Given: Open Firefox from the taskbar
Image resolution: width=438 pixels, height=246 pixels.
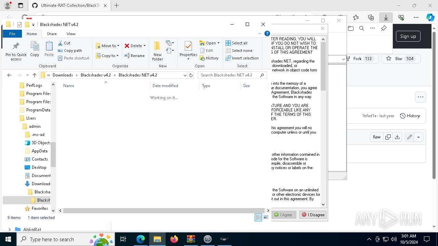Looking at the screenshot, I should pyautogui.click(x=174, y=239).
